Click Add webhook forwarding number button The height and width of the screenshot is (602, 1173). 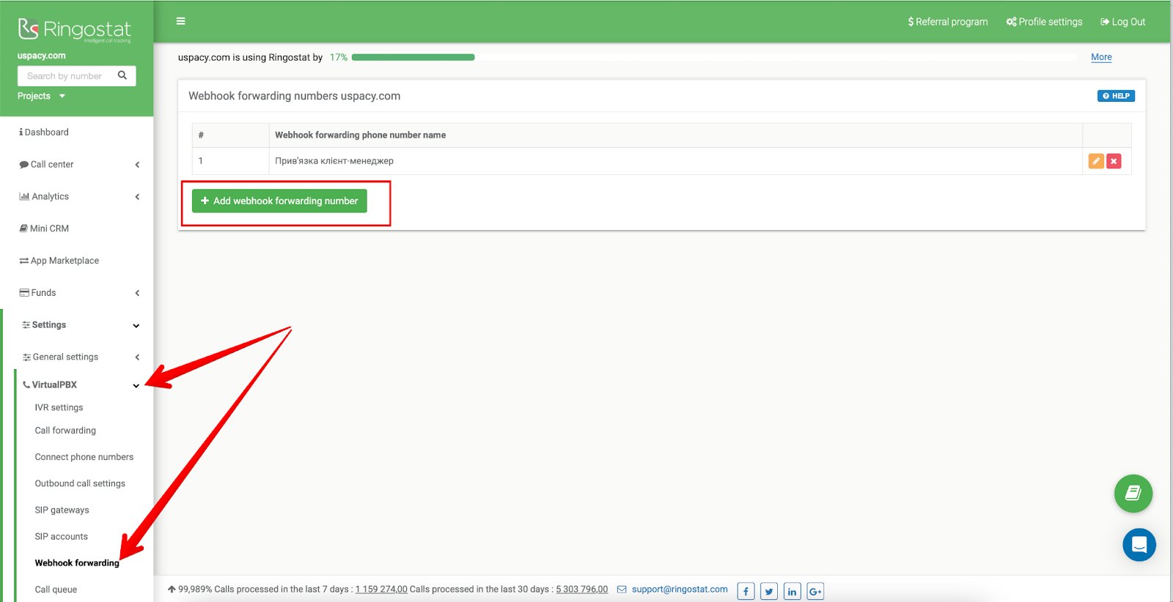pos(279,201)
